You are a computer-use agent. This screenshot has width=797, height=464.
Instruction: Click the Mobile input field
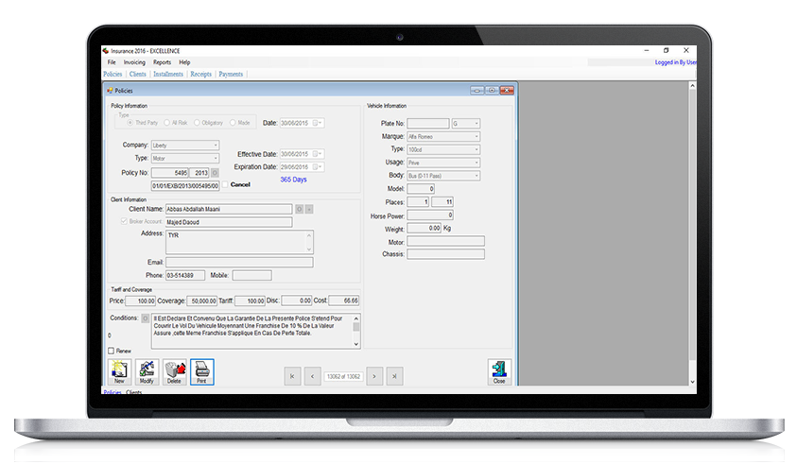click(252, 275)
